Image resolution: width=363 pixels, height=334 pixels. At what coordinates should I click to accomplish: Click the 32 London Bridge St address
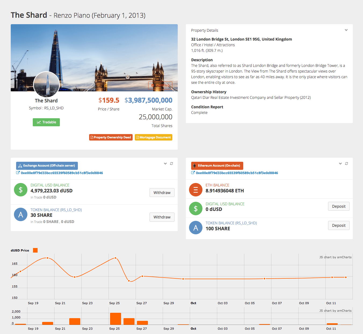point(241,39)
